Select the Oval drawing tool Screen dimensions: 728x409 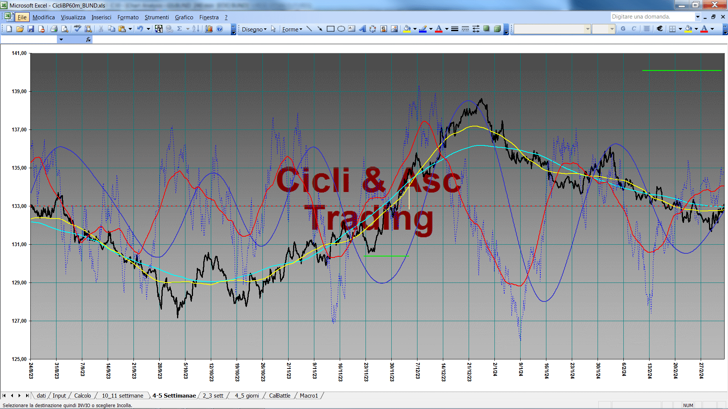[x=341, y=29]
